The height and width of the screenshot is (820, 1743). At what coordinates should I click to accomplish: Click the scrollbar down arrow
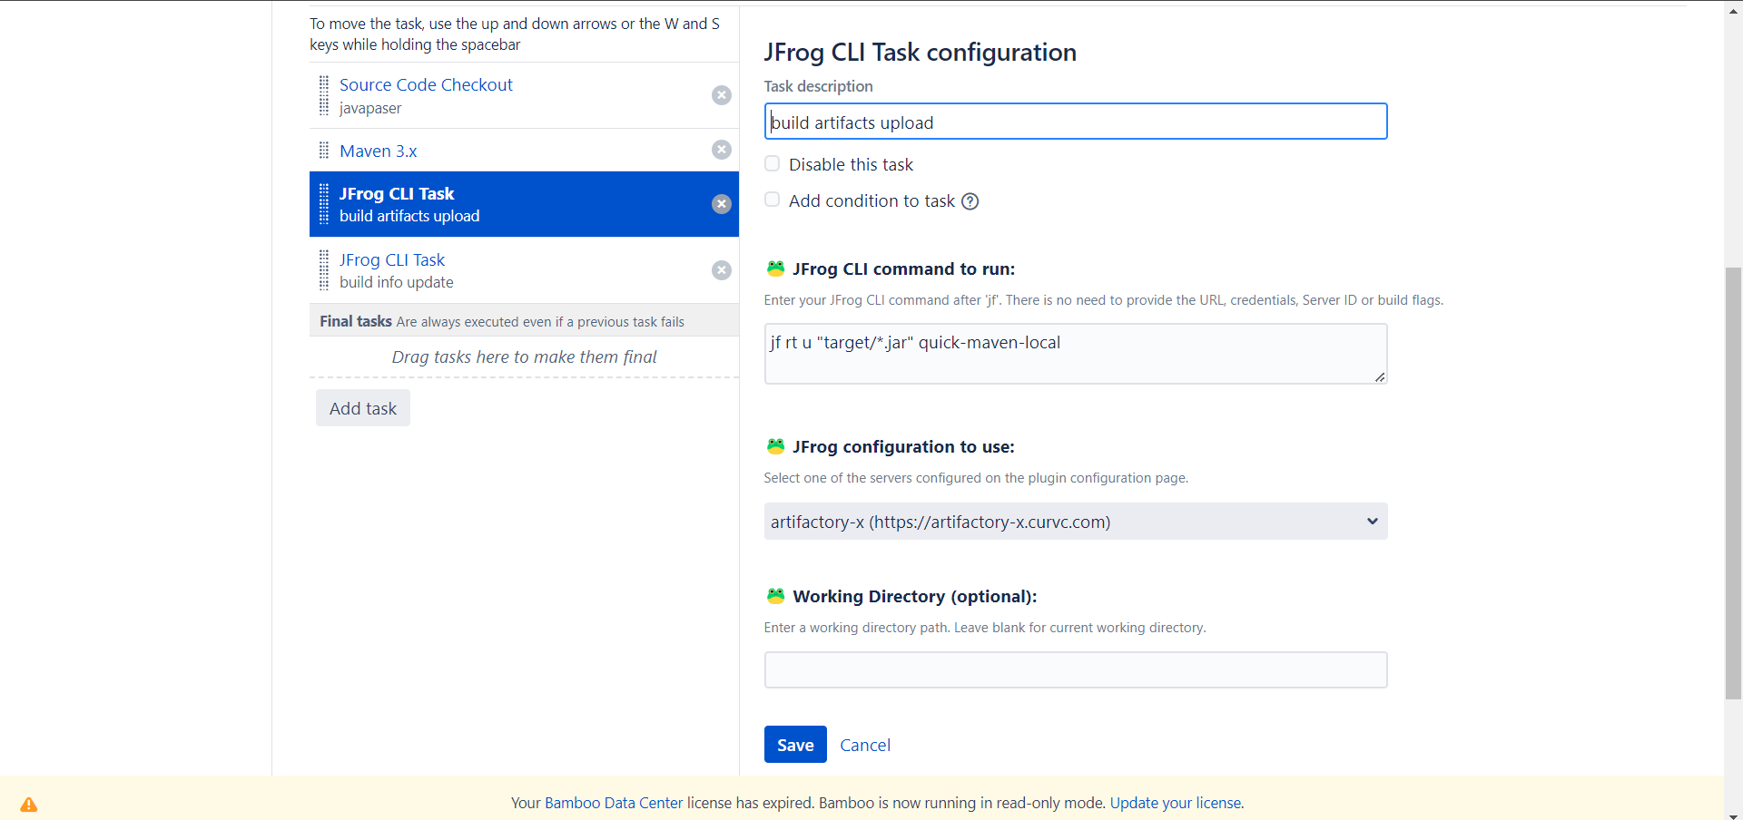pyautogui.click(x=1734, y=815)
